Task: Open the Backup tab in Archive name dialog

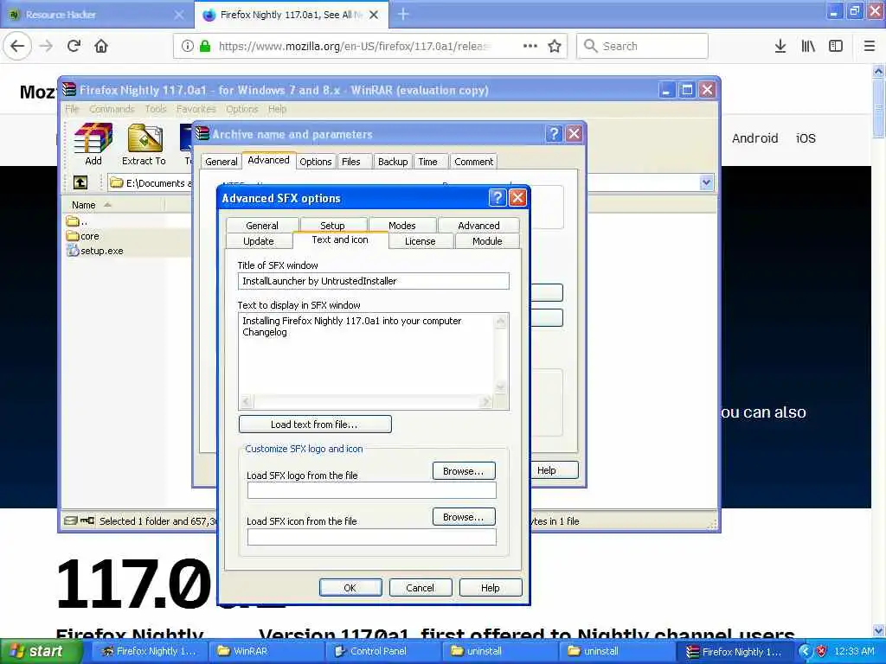Action: 393,162
